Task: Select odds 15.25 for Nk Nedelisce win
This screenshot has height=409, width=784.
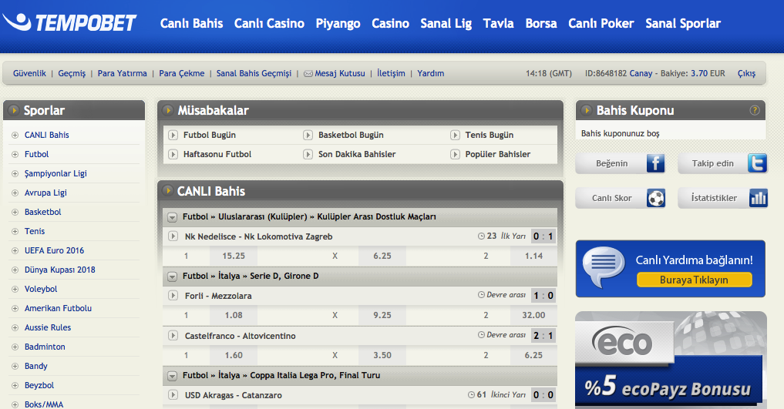Action: [234, 256]
